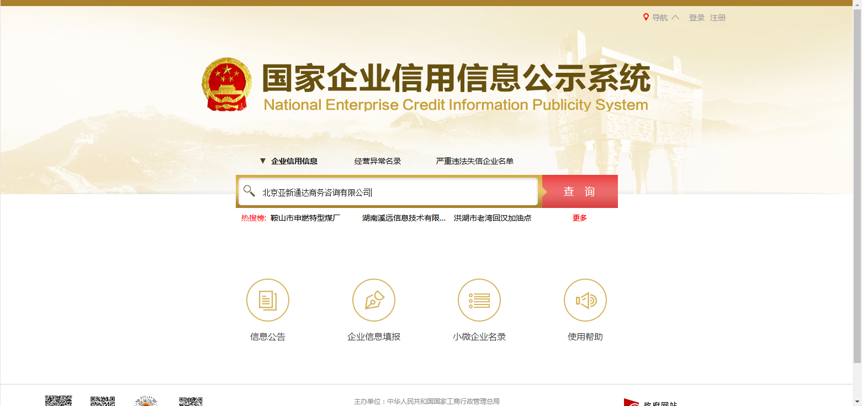Switch to the 严重违法失信企业名单 tab
The height and width of the screenshot is (406, 862).
point(475,161)
